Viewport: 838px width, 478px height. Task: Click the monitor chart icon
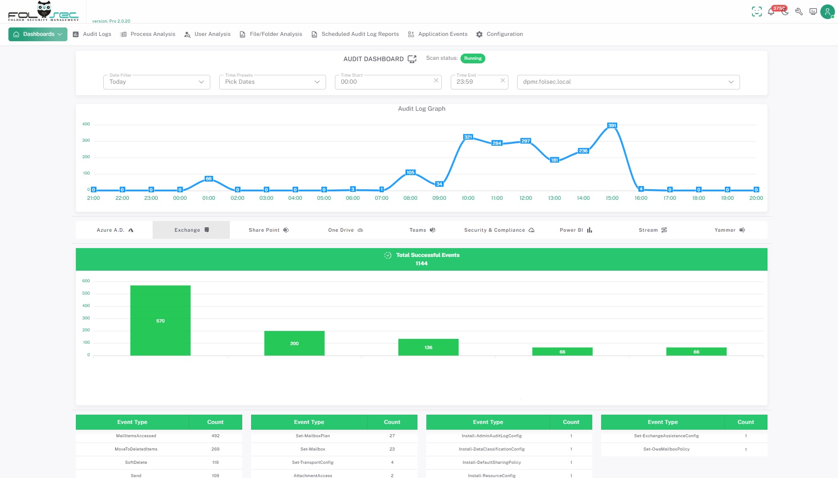tap(813, 12)
